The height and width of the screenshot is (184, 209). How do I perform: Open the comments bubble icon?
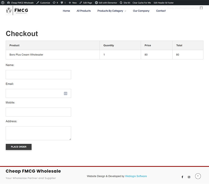coord(63,3)
